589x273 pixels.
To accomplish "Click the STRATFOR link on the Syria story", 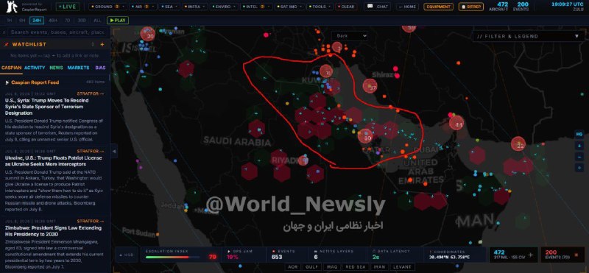I will point(91,93).
